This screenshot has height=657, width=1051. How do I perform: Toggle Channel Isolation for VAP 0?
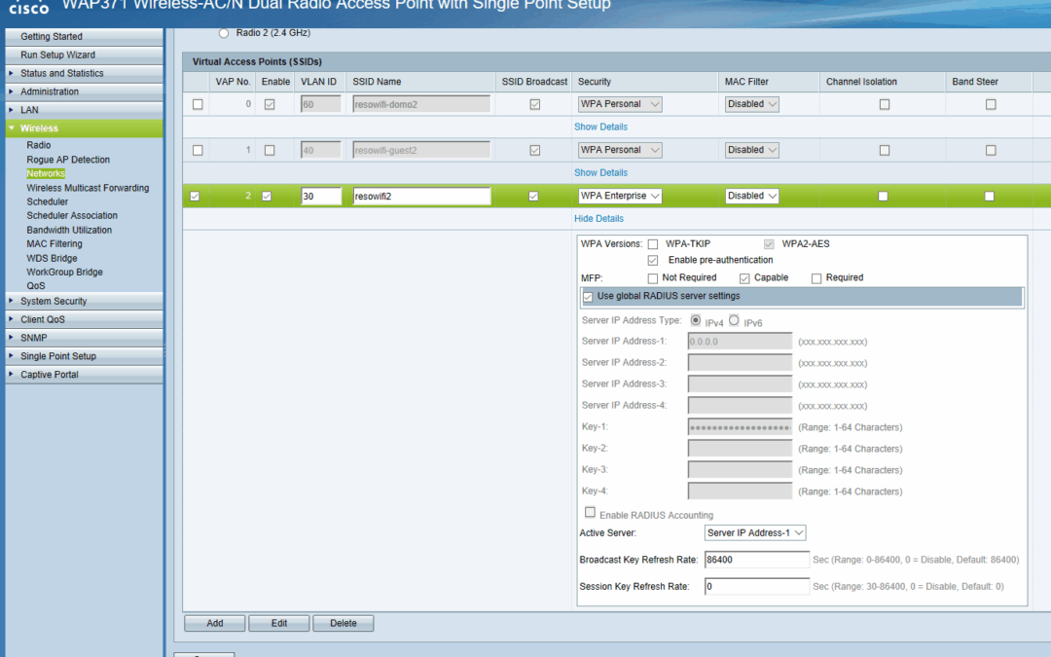click(885, 104)
